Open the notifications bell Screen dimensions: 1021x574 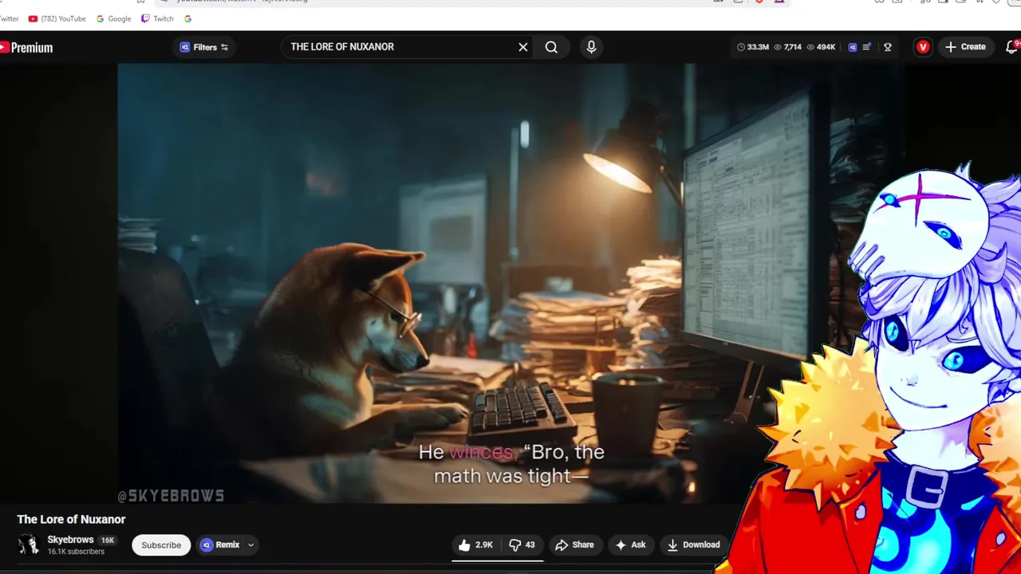pyautogui.click(x=1011, y=47)
